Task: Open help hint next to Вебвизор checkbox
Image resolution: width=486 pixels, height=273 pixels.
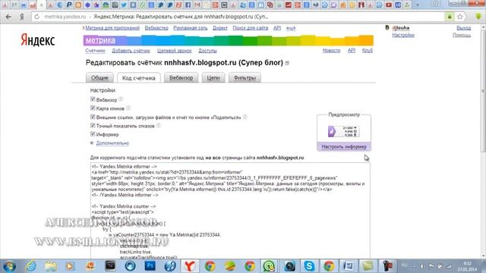Action: coord(121,99)
